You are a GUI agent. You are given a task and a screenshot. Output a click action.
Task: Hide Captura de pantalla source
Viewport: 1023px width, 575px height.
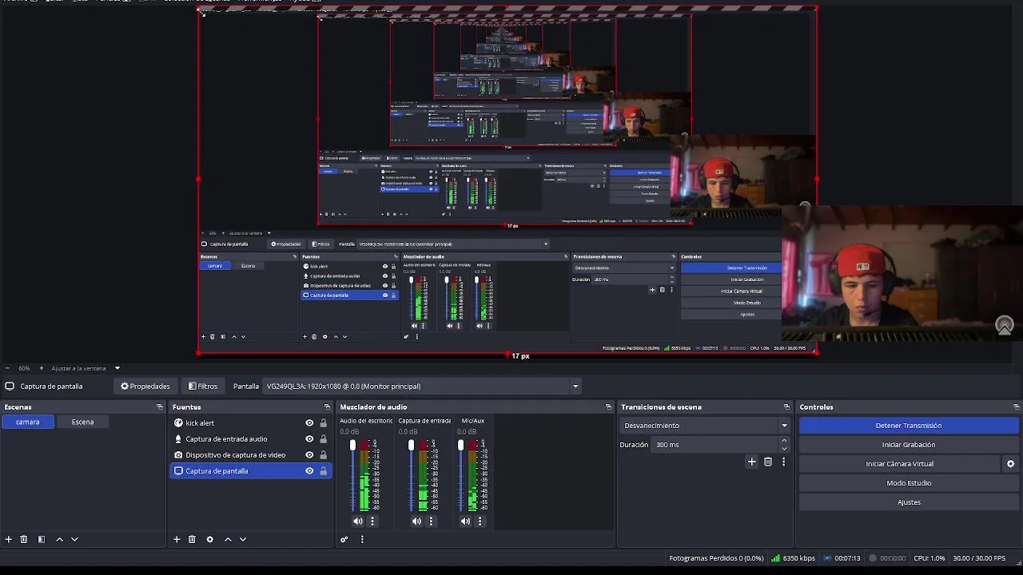pyautogui.click(x=309, y=471)
